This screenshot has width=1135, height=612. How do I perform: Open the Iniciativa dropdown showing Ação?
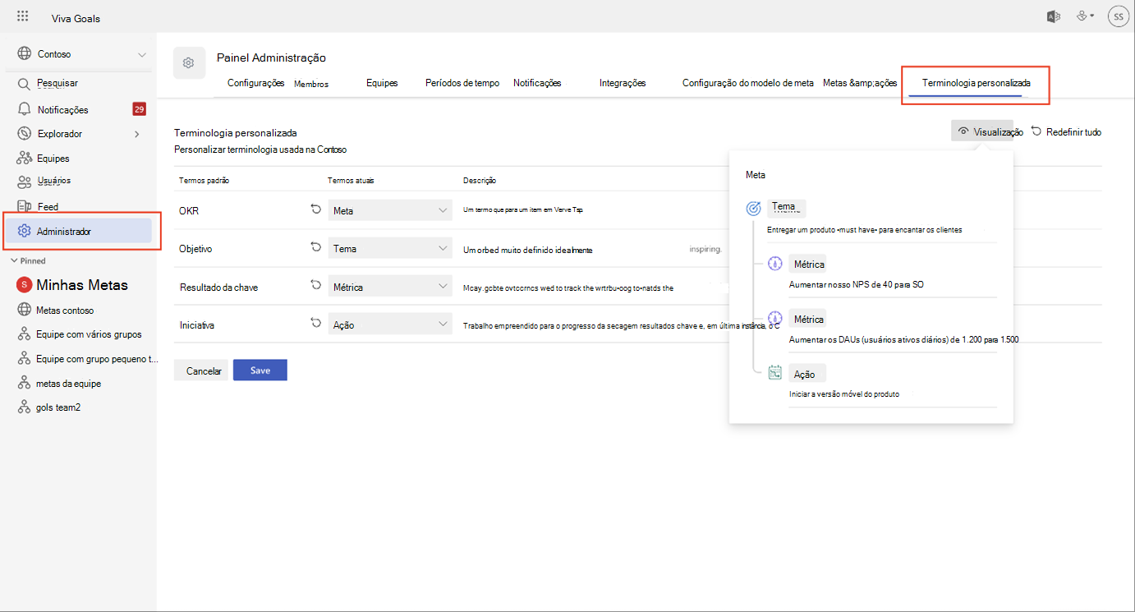click(x=390, y=324)
